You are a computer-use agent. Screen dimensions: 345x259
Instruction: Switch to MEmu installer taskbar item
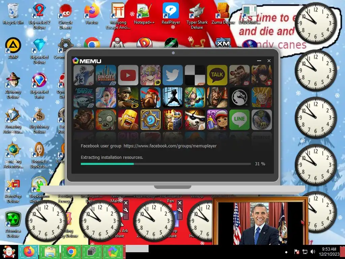113,252
